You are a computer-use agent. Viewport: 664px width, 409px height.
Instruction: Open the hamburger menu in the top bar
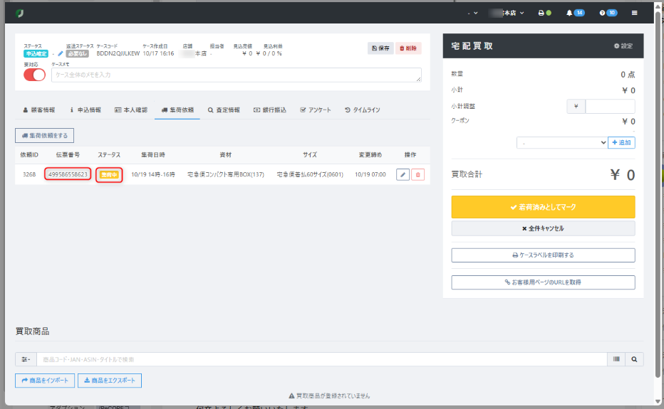click(x=634, y=13)
